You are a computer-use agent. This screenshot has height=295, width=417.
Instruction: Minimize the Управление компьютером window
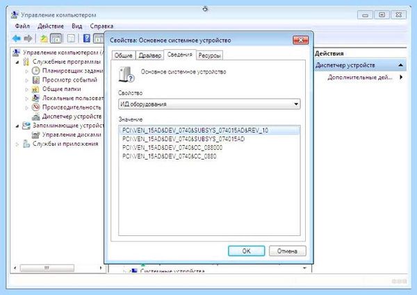pyautogui.click(x=365, y=15)
